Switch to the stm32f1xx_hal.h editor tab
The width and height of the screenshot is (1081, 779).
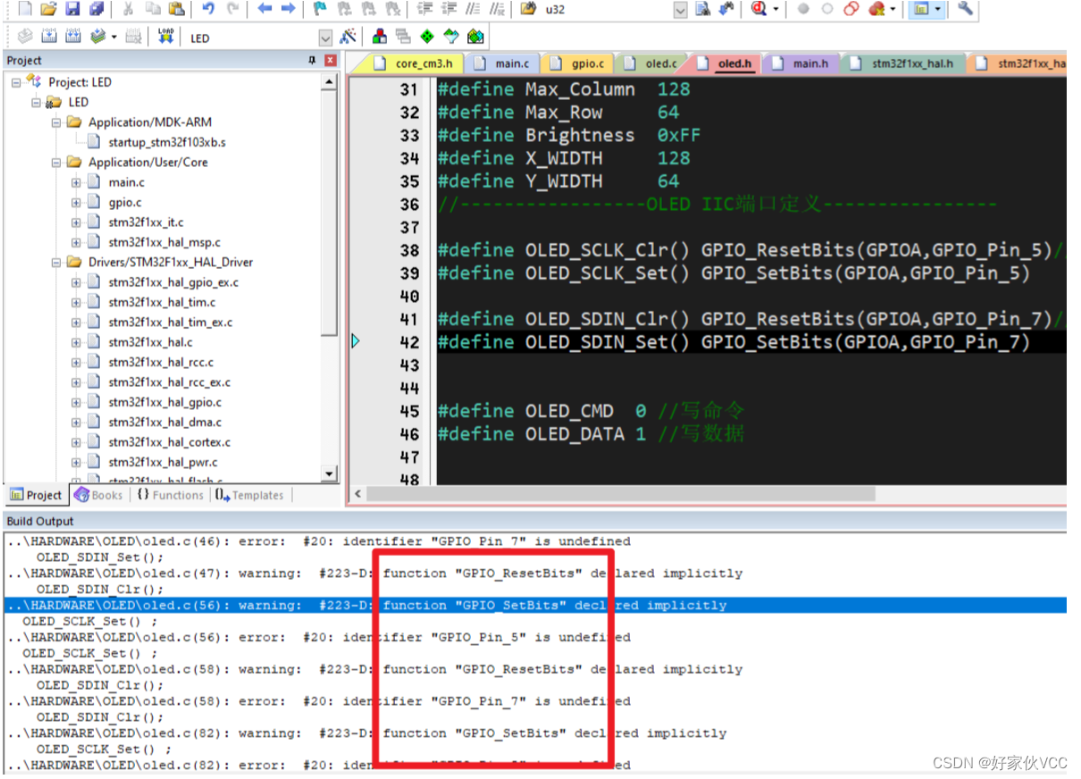(904, 63)
